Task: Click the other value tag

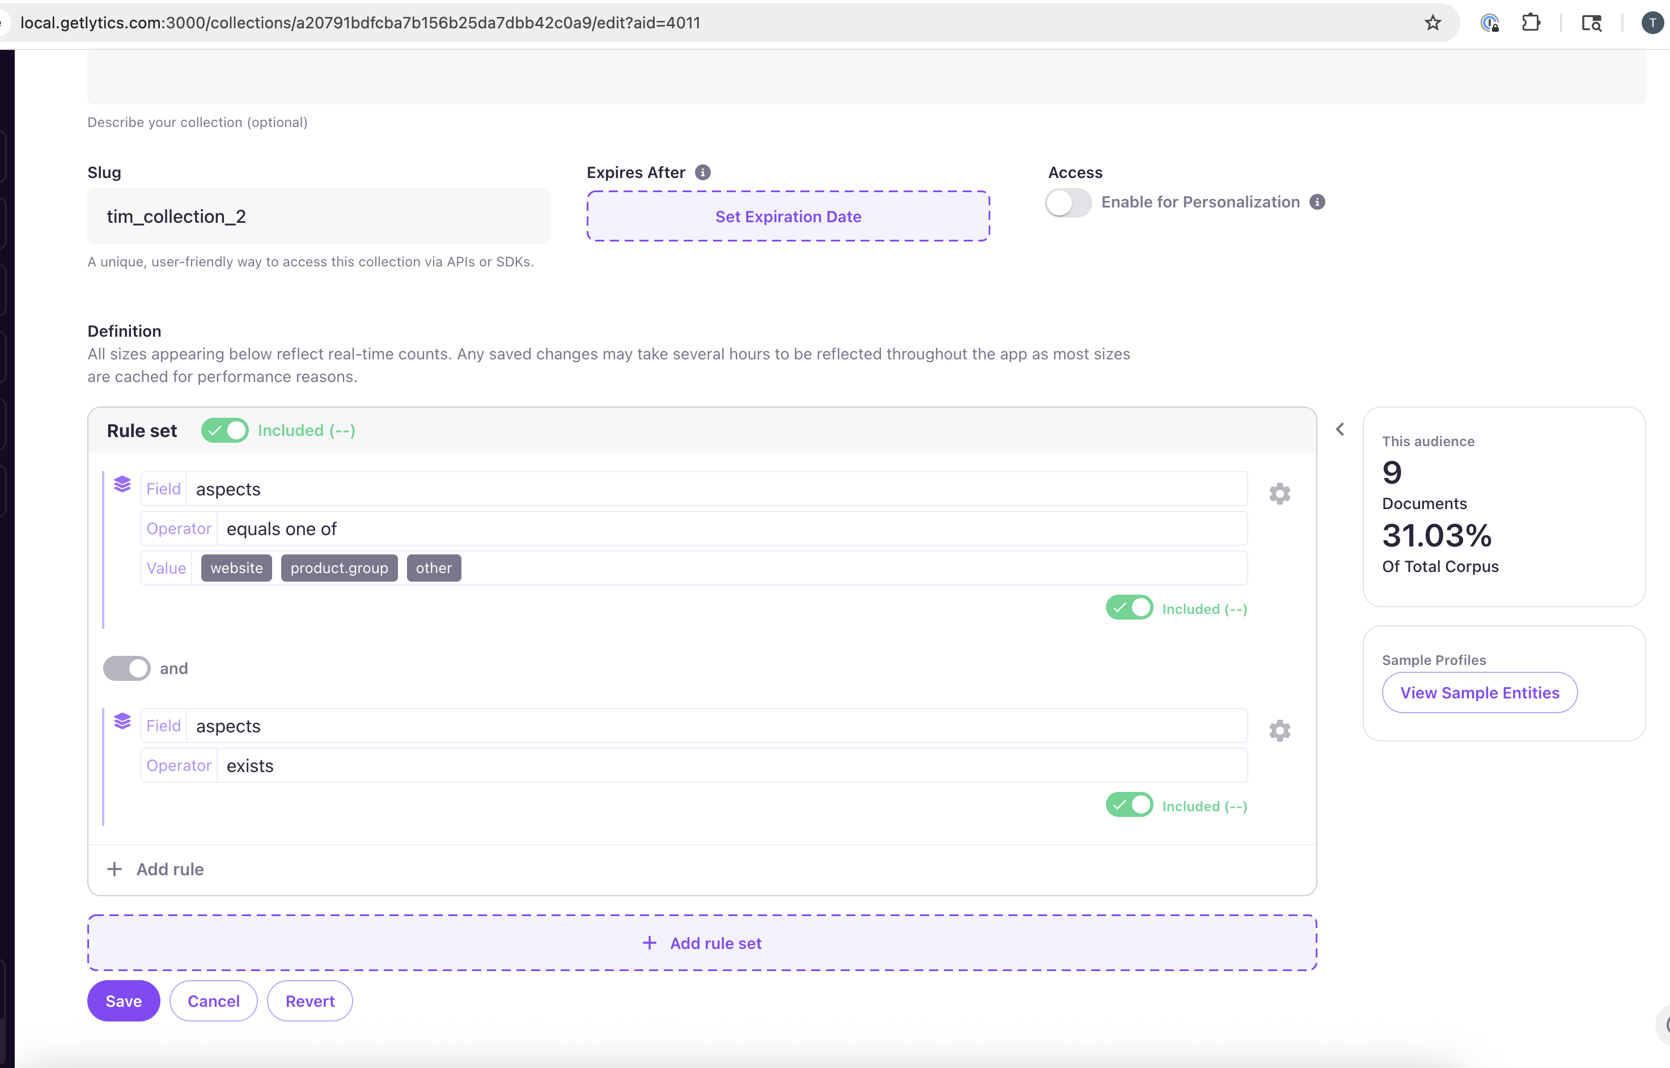Action: [x=434, y=568]
